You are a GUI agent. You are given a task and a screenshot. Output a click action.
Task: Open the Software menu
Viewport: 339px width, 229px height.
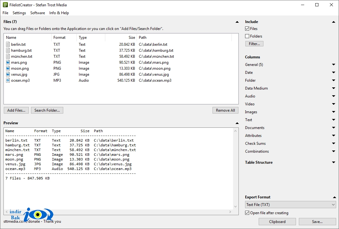coord(38,13)
